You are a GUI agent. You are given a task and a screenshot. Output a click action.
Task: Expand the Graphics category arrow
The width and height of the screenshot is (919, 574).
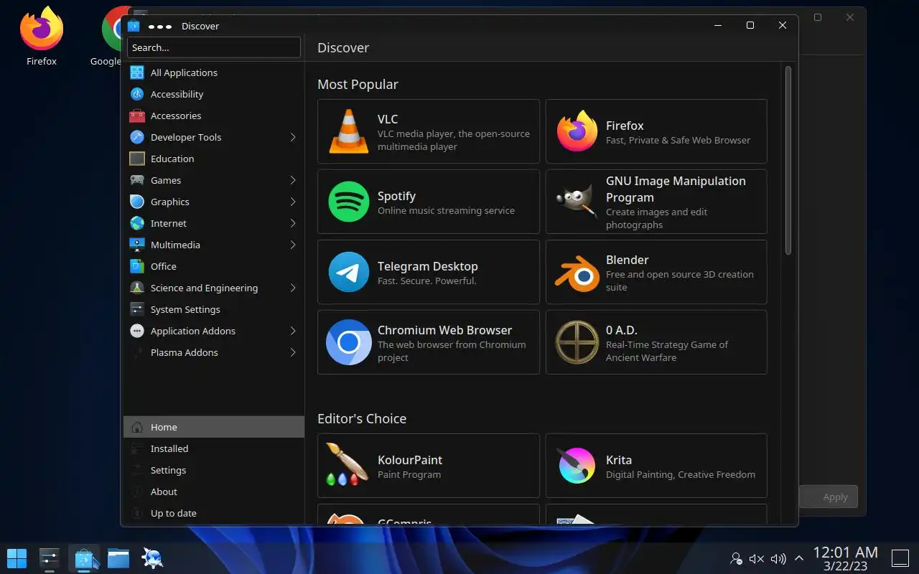tap(293, 202)
